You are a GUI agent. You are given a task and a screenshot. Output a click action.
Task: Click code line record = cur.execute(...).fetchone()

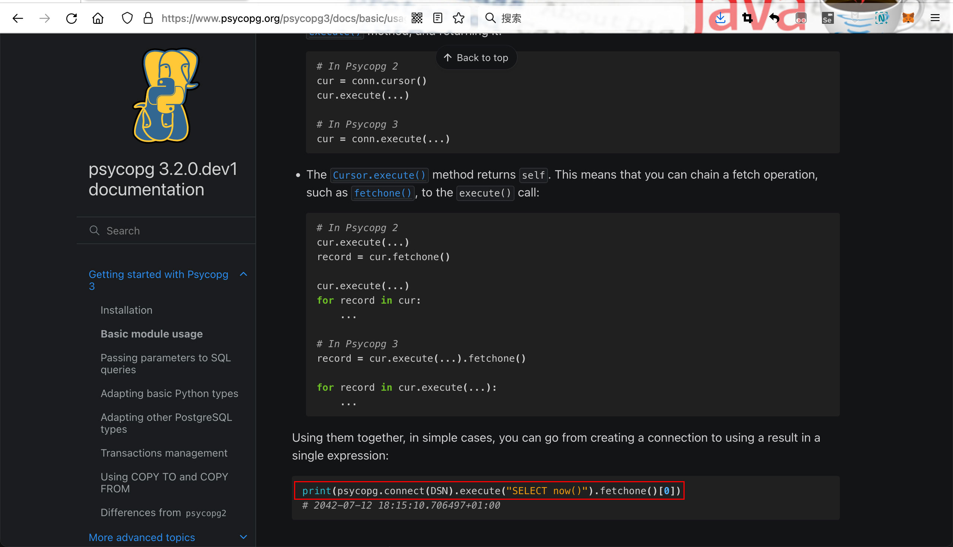[x=421, y=358]
